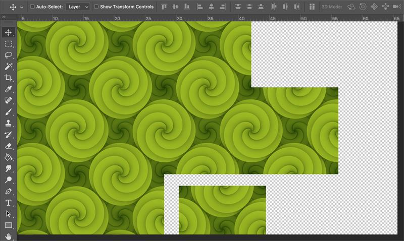
Task: Click the align top edges button
Action: tap(164, 7)
